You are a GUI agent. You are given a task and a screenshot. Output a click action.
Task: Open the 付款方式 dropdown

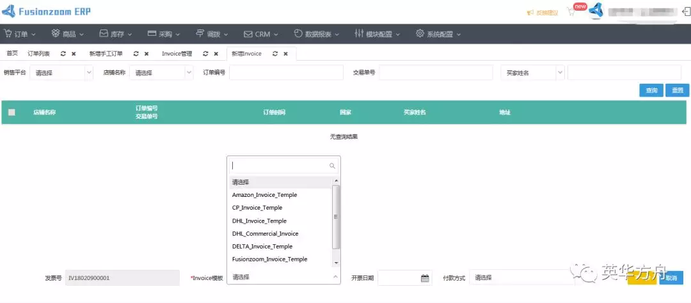(521, 277)
